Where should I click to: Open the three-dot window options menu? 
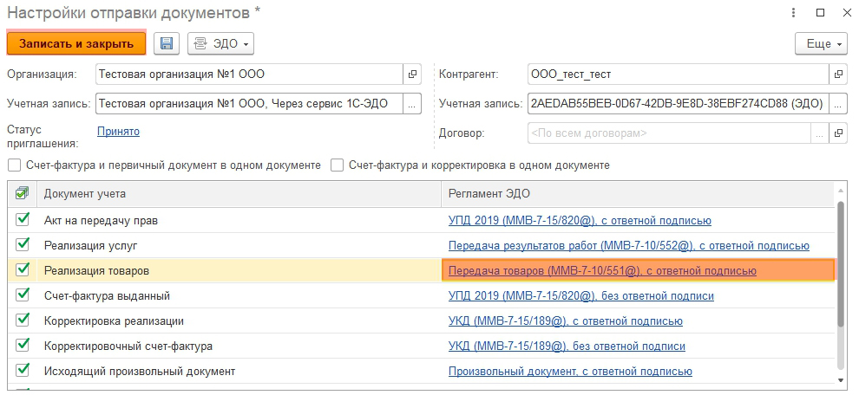(x=794, y=13)
